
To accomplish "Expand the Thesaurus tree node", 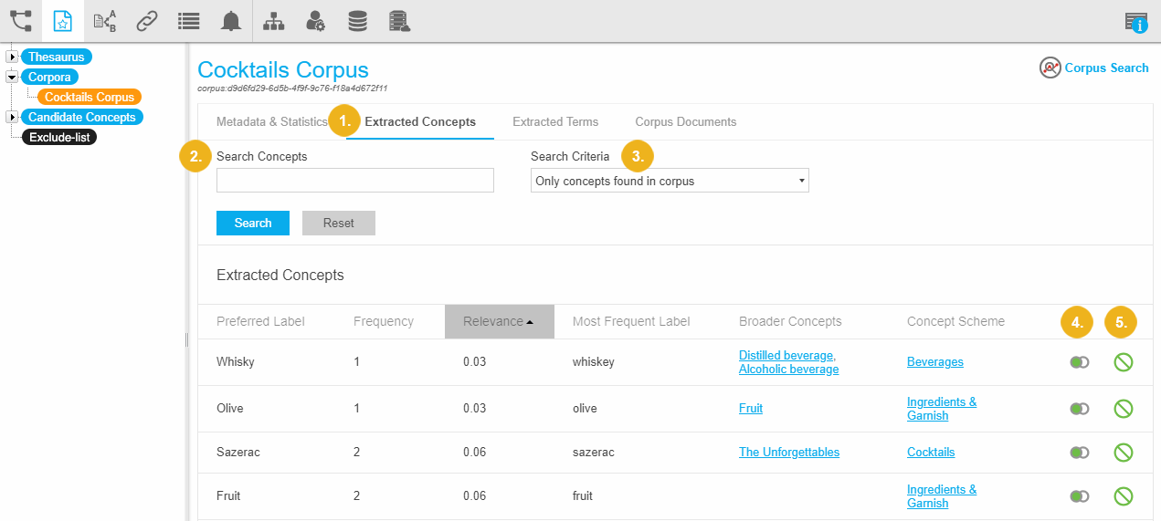I will pyautogui.click(x=12, y=57).
